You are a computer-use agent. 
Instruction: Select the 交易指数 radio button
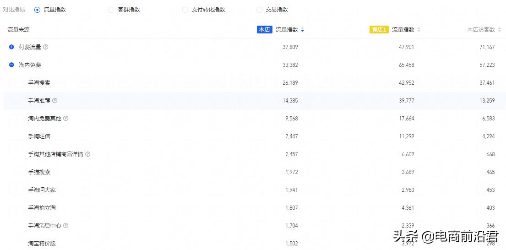[259, 10]
